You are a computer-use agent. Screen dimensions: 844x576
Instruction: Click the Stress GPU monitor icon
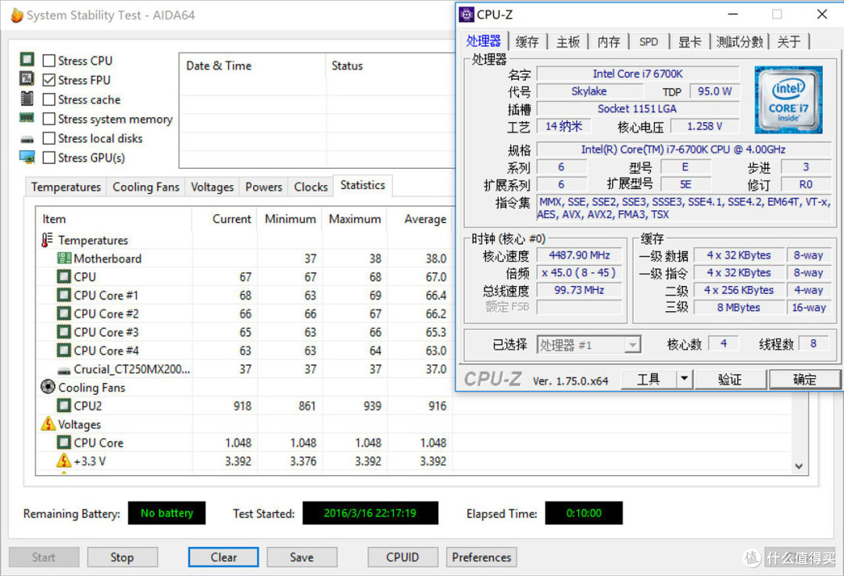(27, 157)
